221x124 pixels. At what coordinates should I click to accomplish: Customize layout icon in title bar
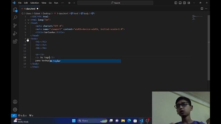(x=189, y=3)
